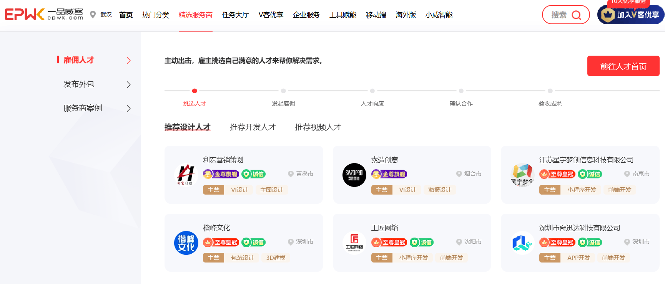Open 精选服务商 navigation item

click(195, 15)
